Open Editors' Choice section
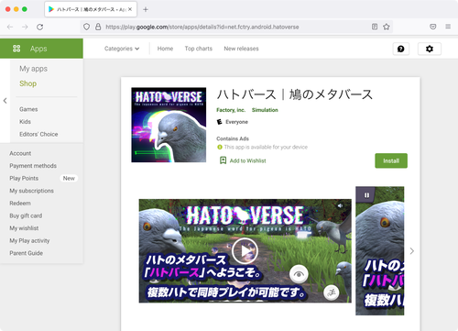Screen dimensions: 458x331 (38, 134)
